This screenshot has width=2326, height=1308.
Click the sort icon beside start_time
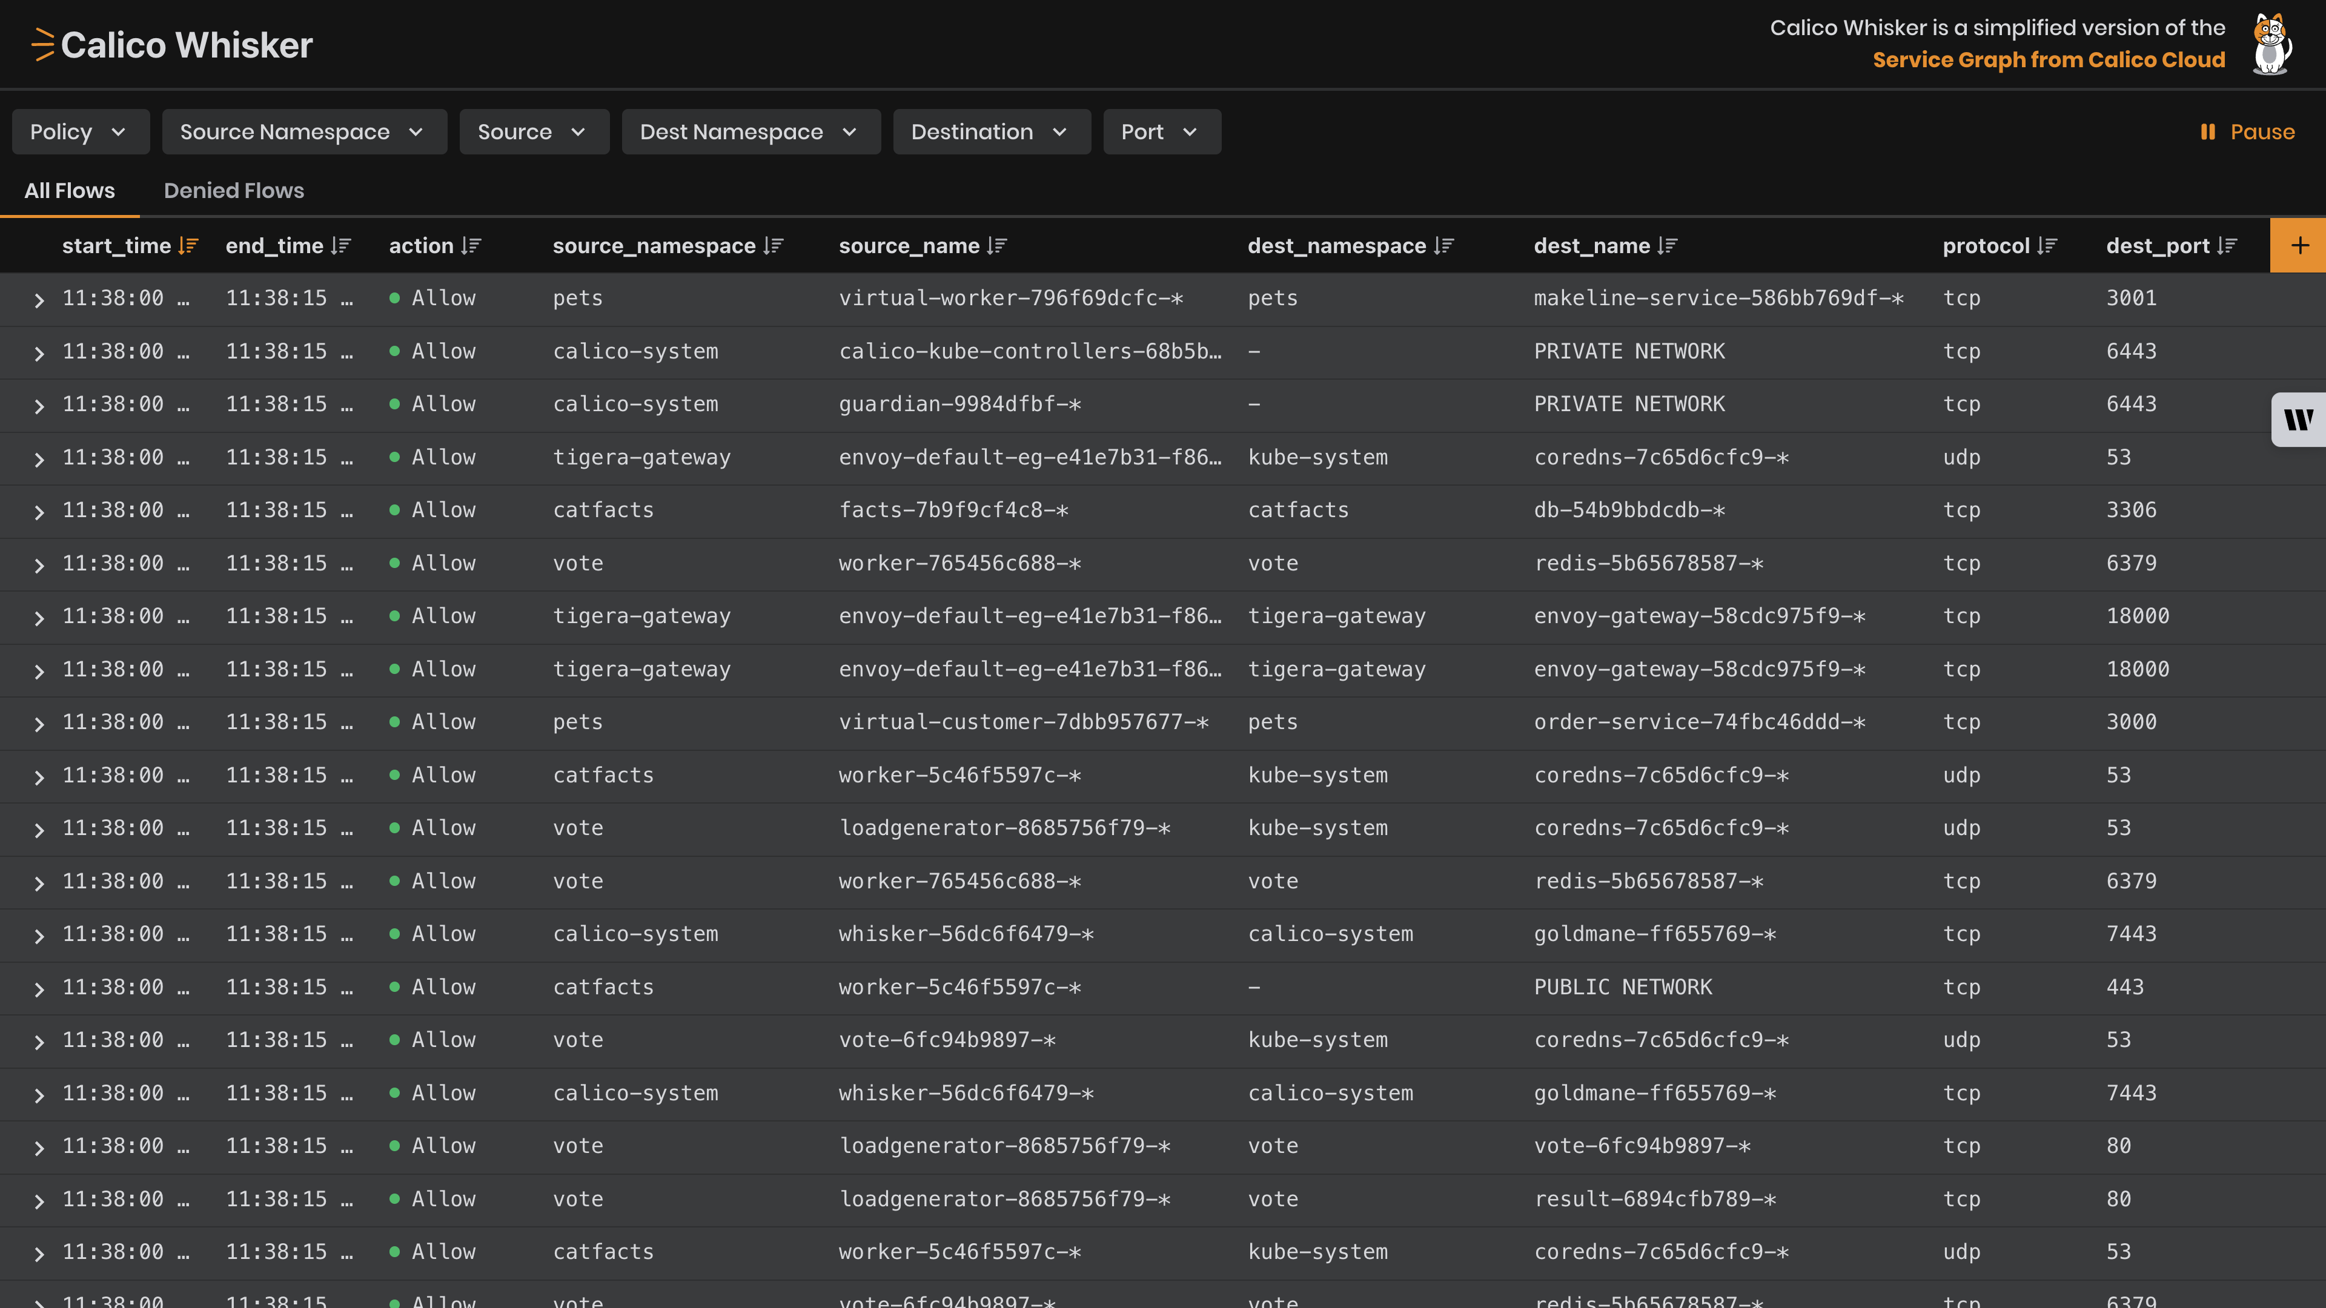[x=188, y=245]
